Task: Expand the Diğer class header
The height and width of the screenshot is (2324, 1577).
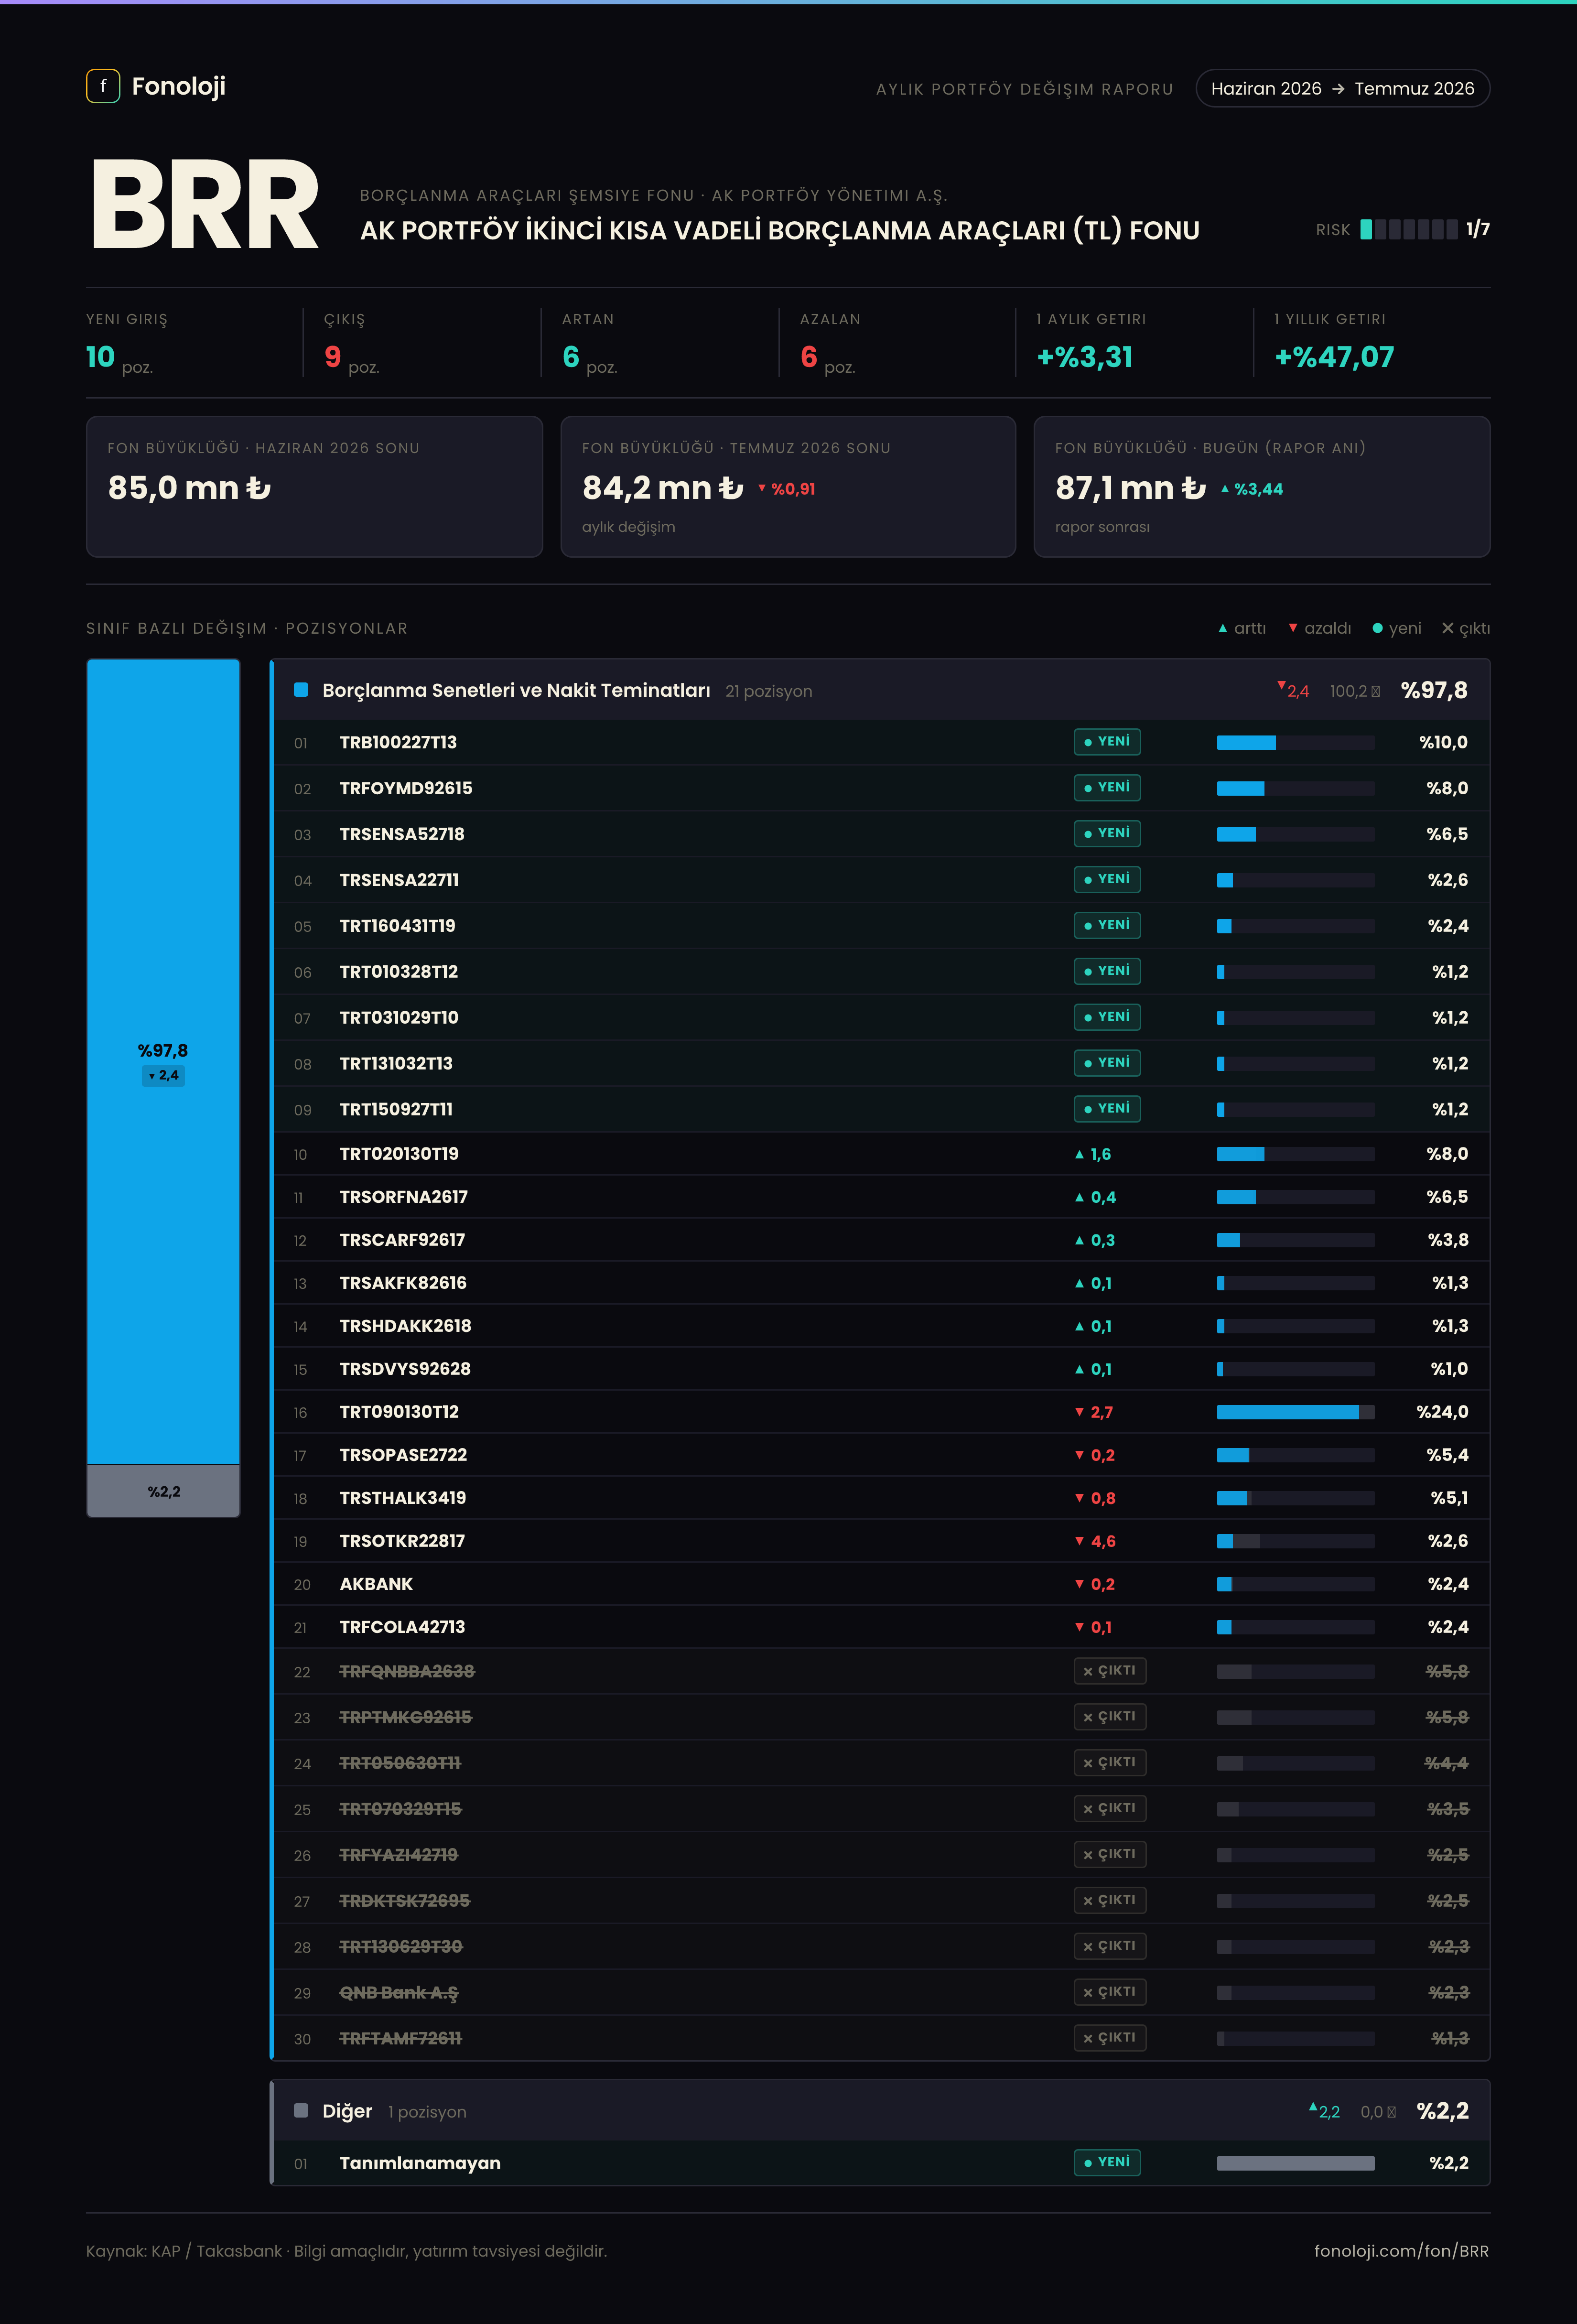Action: click(x=881, y=2111)
